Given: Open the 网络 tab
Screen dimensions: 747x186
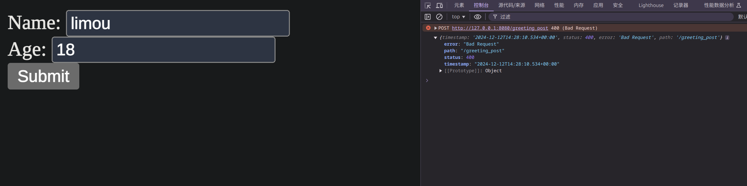Looking at the screenshot, I should [539, 5].
